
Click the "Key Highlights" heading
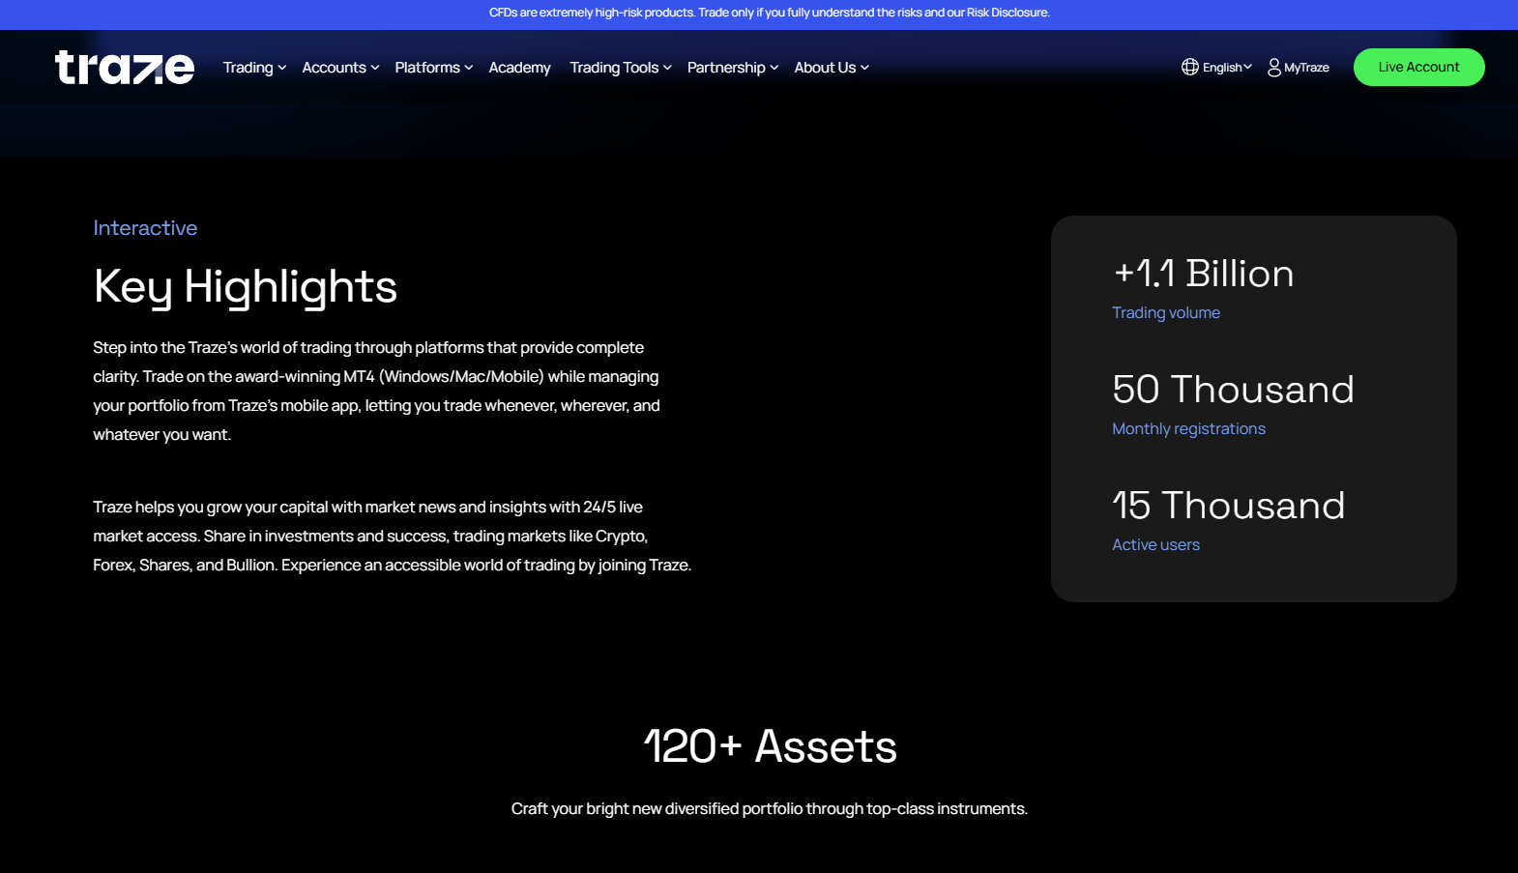click(x=246, y=287)
